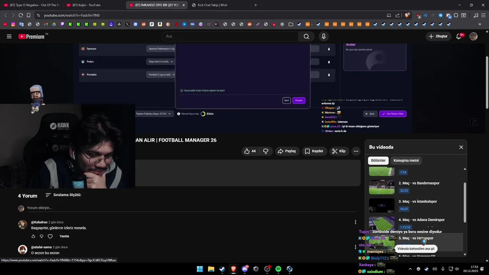Click the 'Kaydet' save button
This screenshot has height=275, width=489.
[x=314, y=151]
